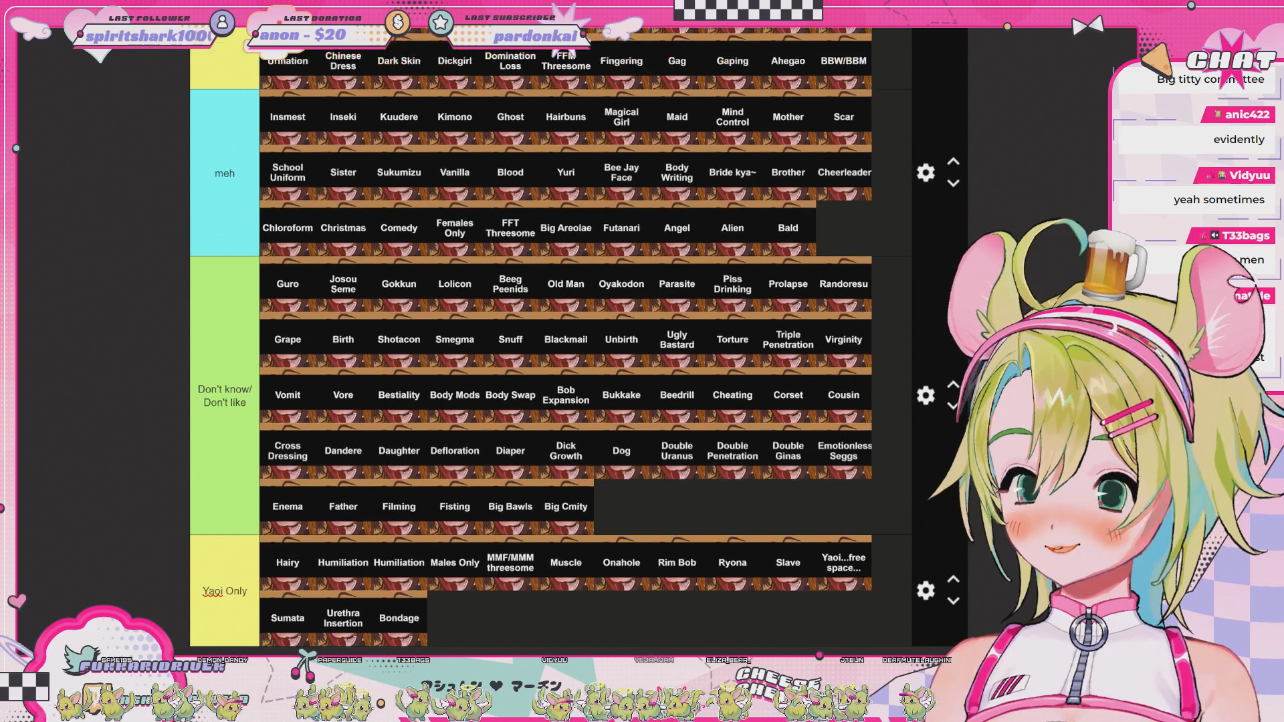Click the last follower person icon
1284x722 pixels.
222,23
